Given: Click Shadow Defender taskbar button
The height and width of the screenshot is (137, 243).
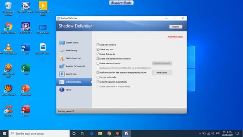Looking at the screenshot, I should pyautogui.click(x=126, y=134).
